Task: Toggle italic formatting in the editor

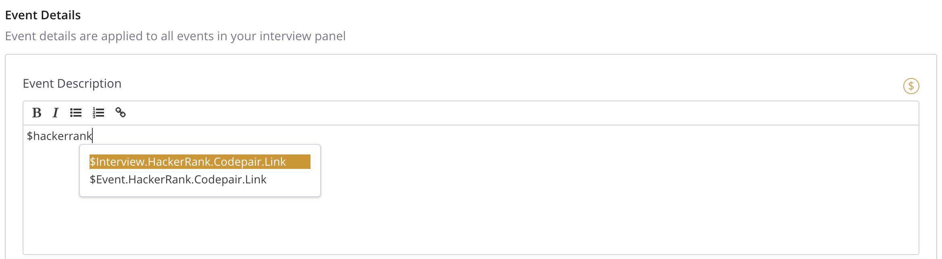Action: [56, 113]
